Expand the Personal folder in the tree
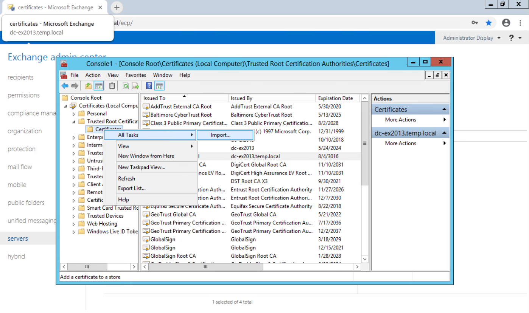The image size is (529, 313). [x=74, y=114]
